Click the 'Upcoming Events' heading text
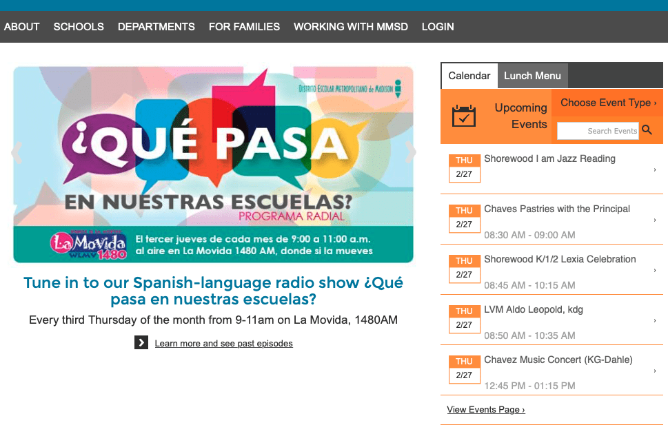Image resolution: width=668 pixels, height=425 pixels. (520, 116)
